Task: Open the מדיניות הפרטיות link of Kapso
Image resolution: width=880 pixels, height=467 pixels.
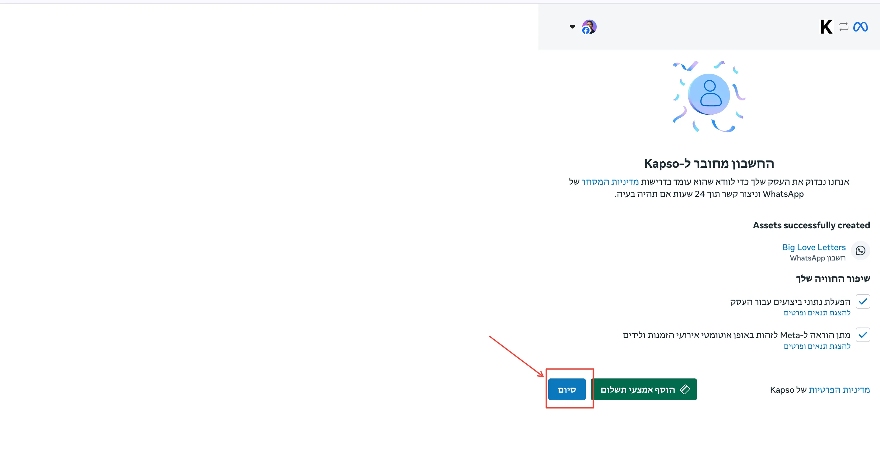Action: point(839,390)
